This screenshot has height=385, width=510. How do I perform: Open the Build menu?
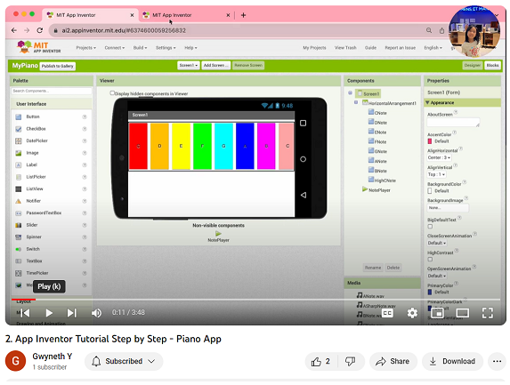pos(140,48)
